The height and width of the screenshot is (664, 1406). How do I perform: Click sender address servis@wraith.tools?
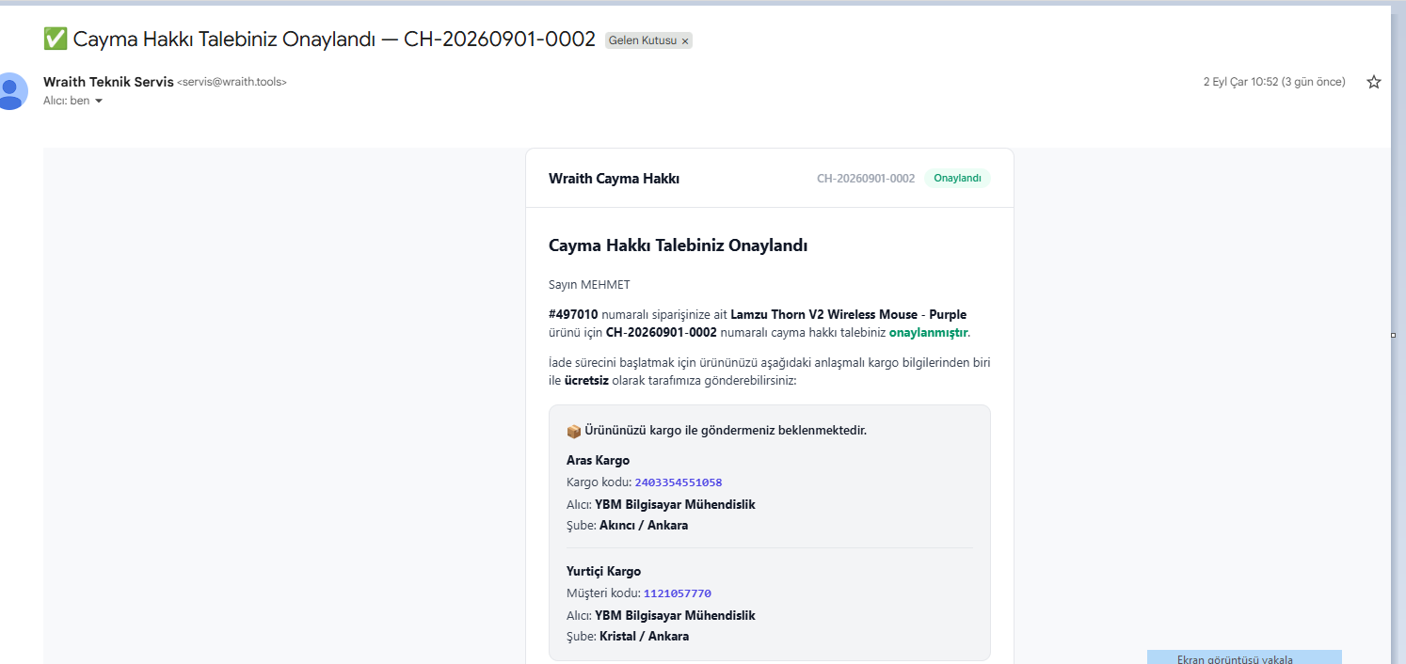tap(232, 83)
